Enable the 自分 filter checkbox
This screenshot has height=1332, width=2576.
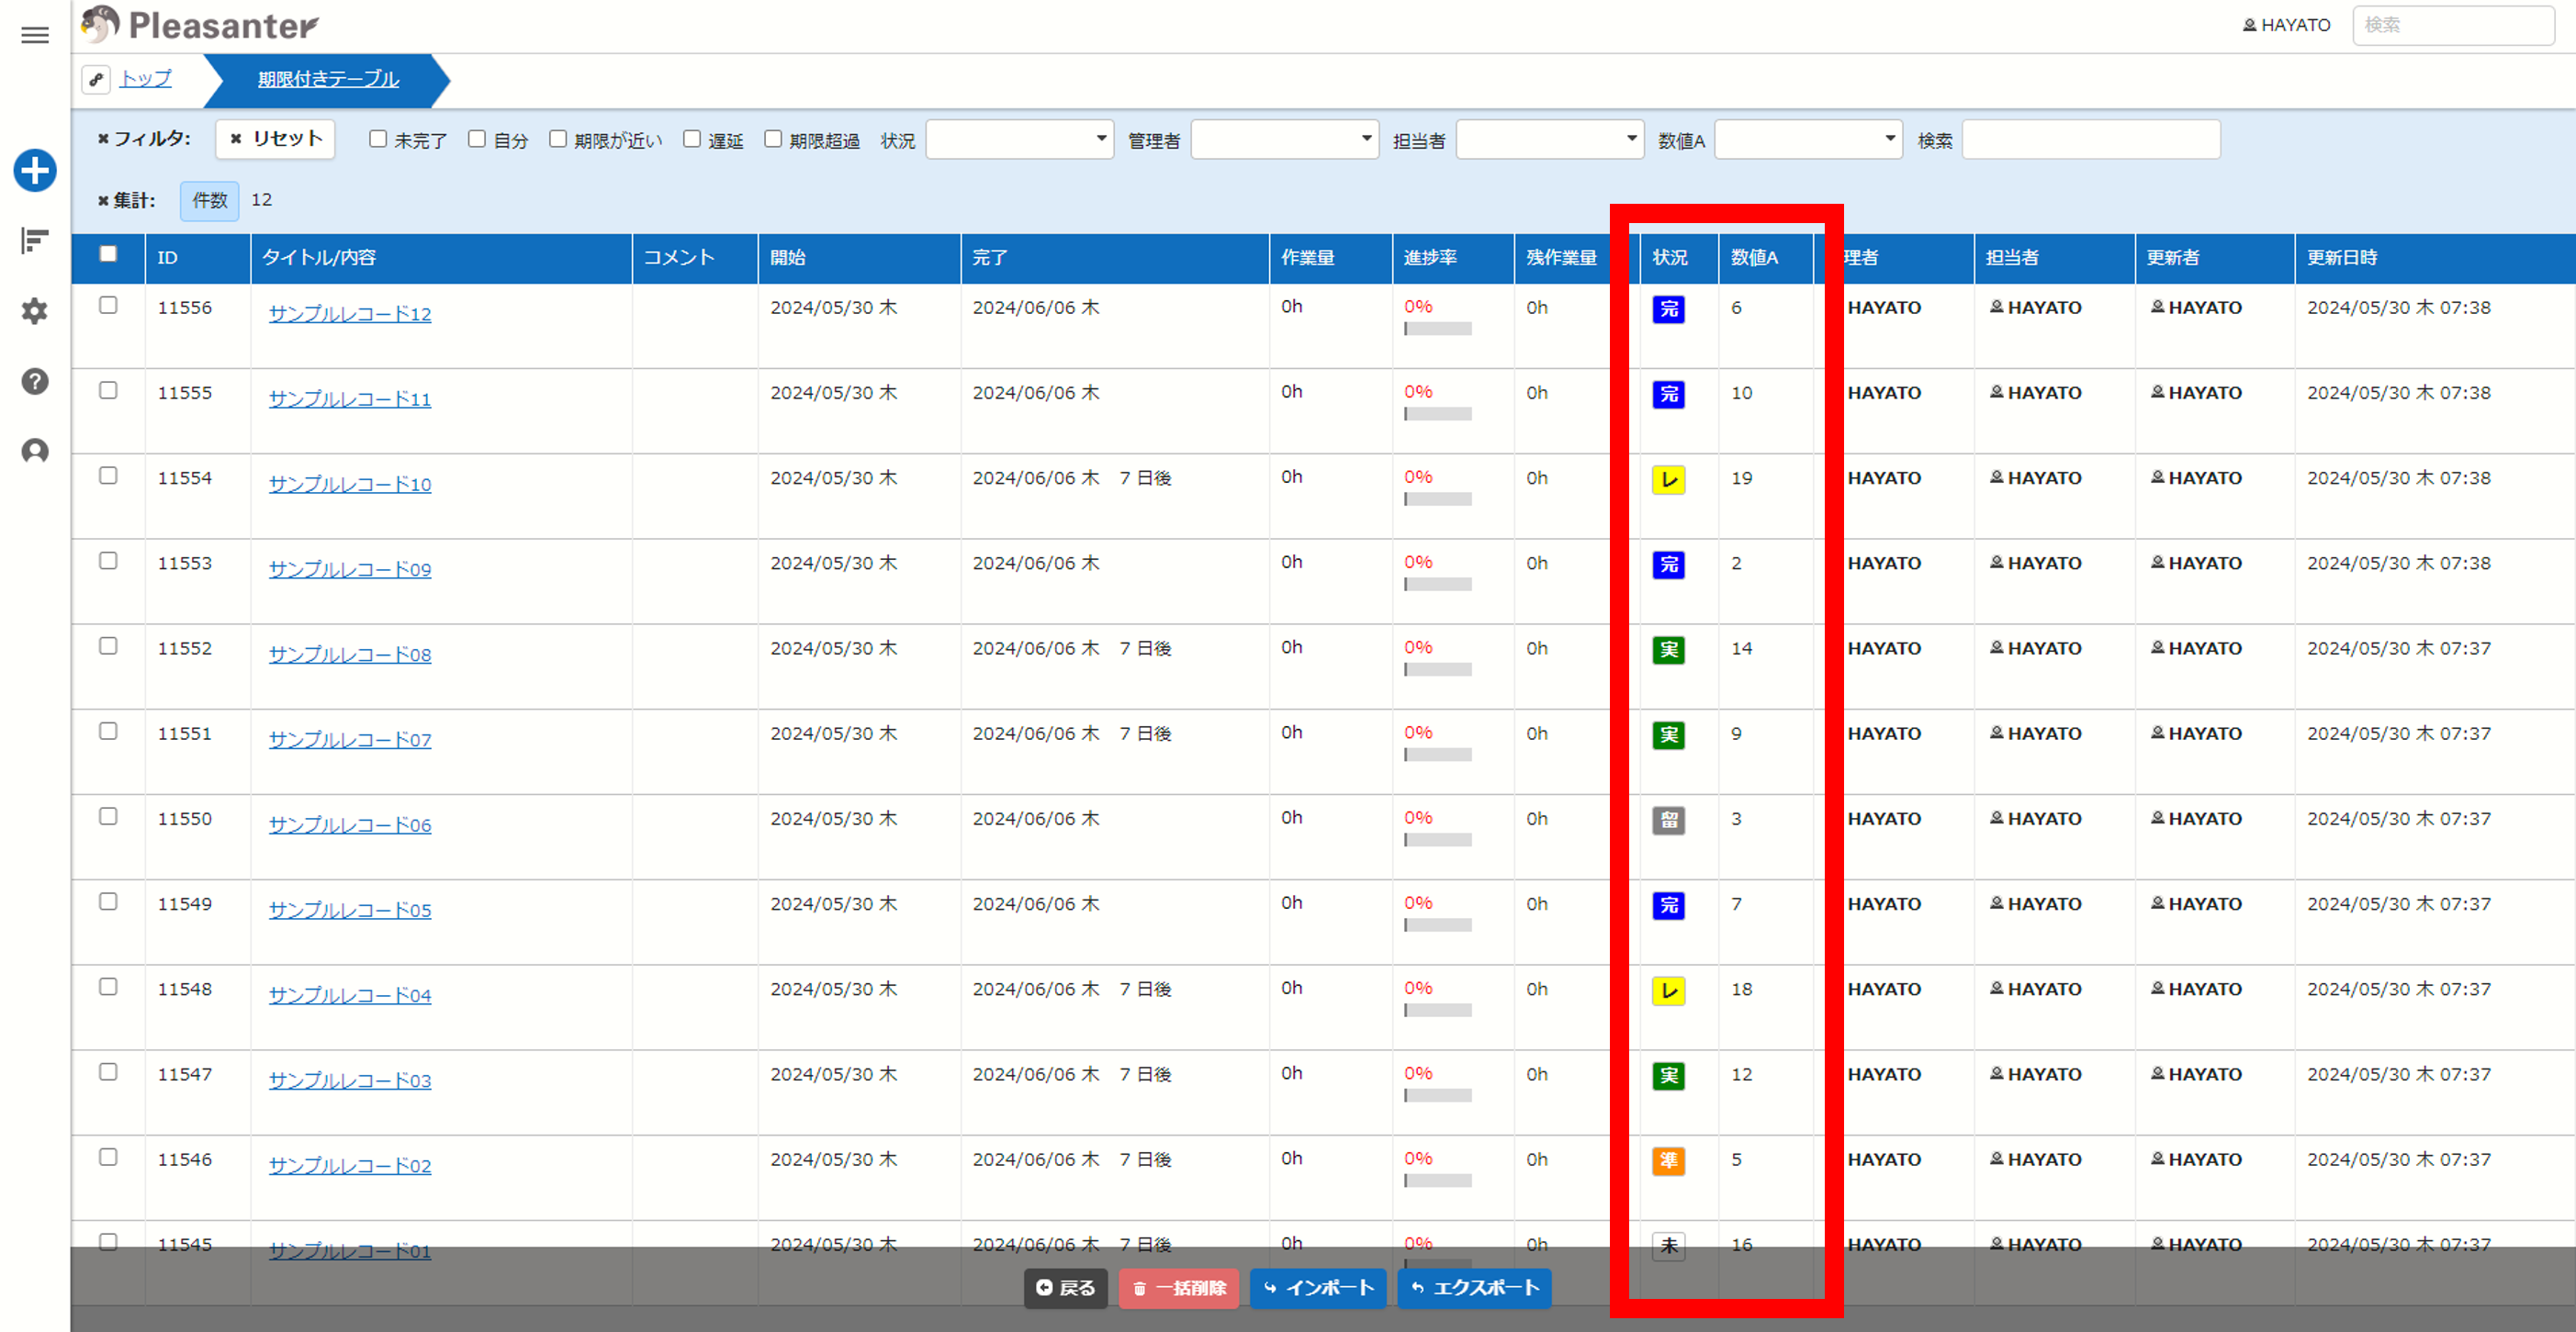coord(477,139)
